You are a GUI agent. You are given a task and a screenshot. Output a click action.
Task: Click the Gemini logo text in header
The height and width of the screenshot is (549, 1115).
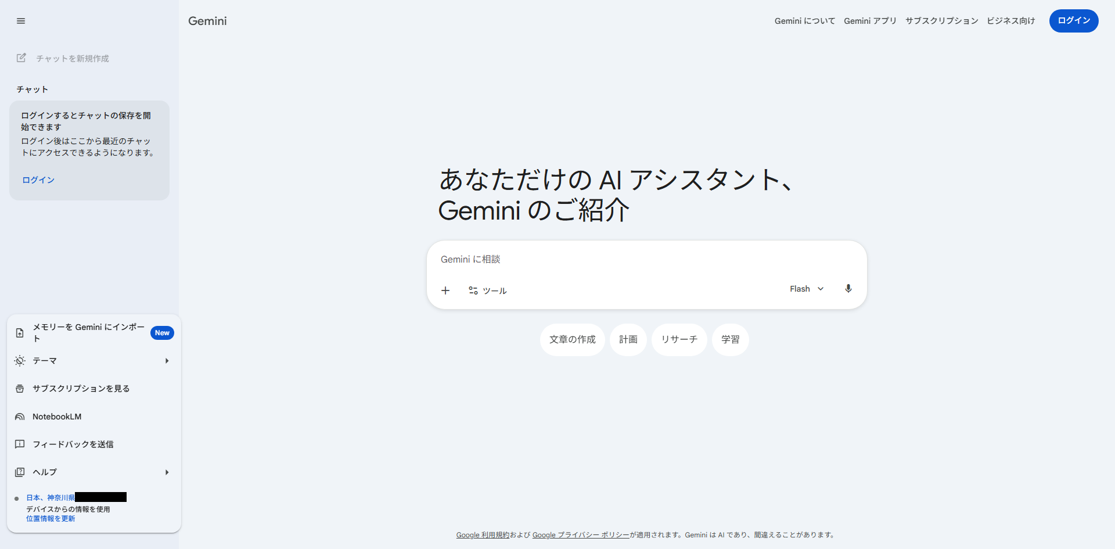coord(207,21)
